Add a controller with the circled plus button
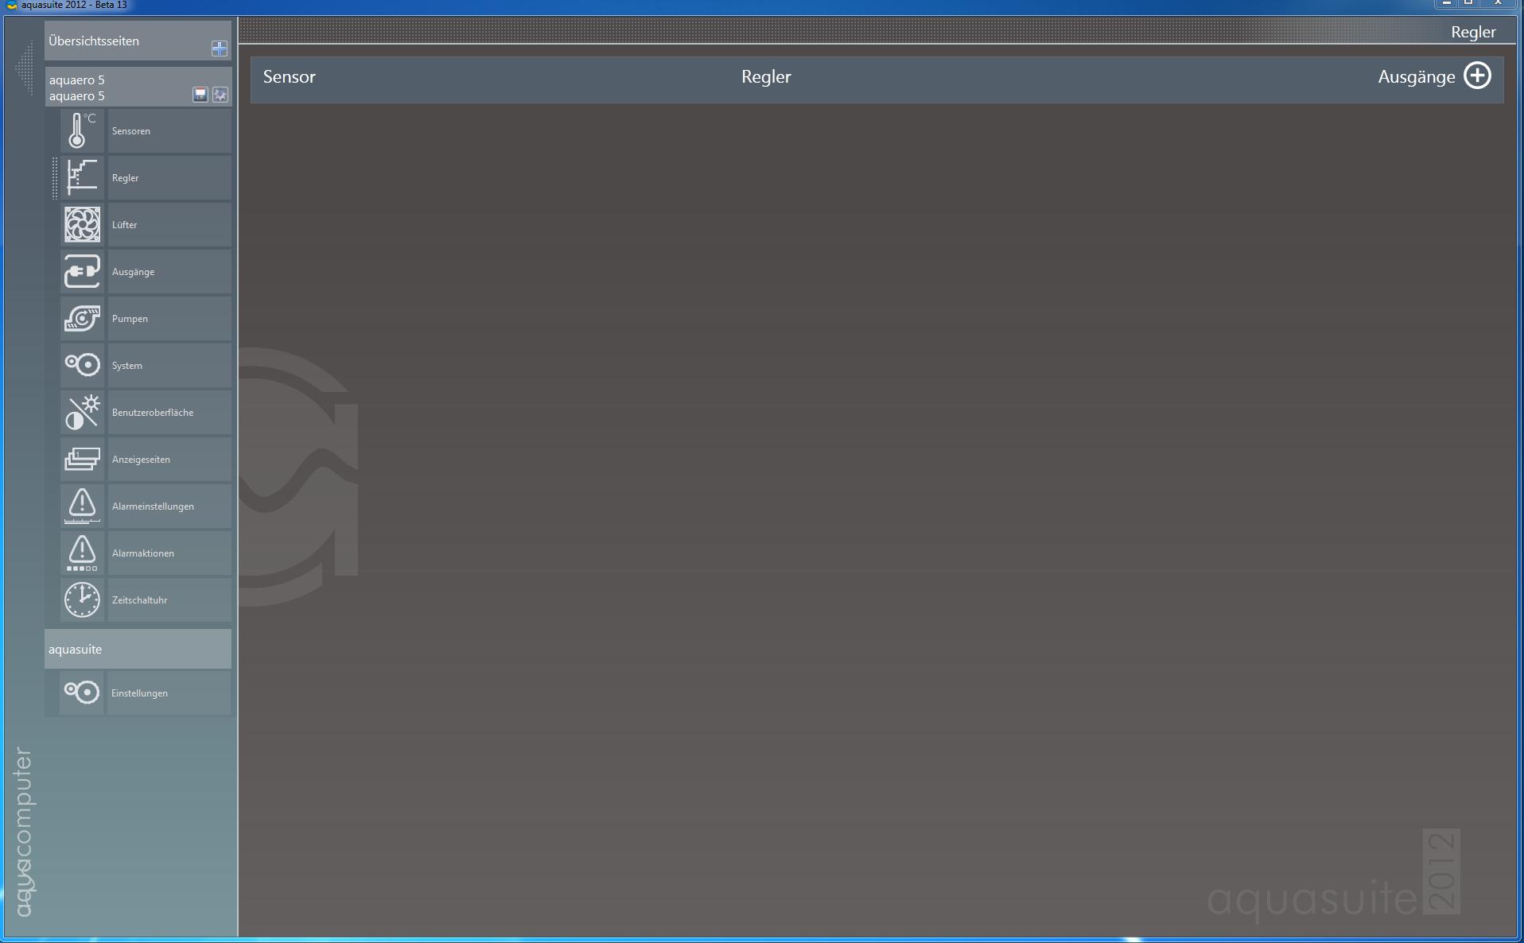 1477,76
